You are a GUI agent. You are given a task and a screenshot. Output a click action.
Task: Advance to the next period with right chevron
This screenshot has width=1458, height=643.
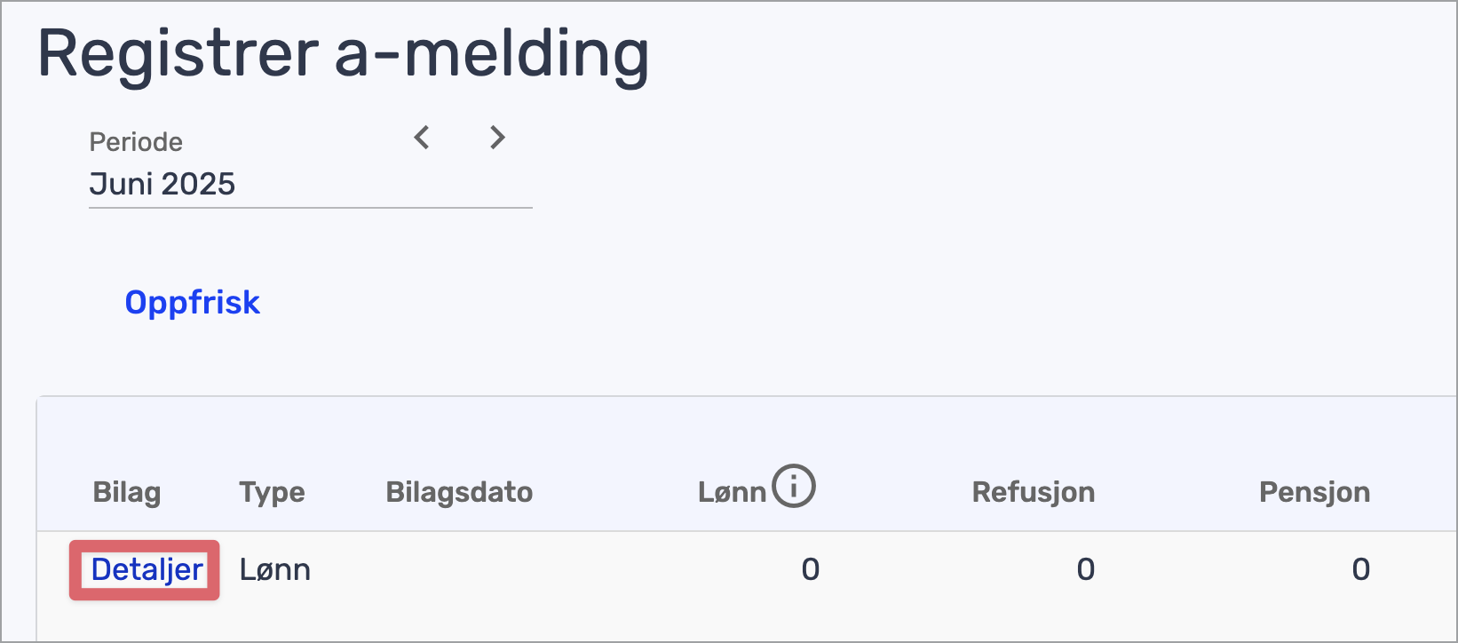click(497, 138)
